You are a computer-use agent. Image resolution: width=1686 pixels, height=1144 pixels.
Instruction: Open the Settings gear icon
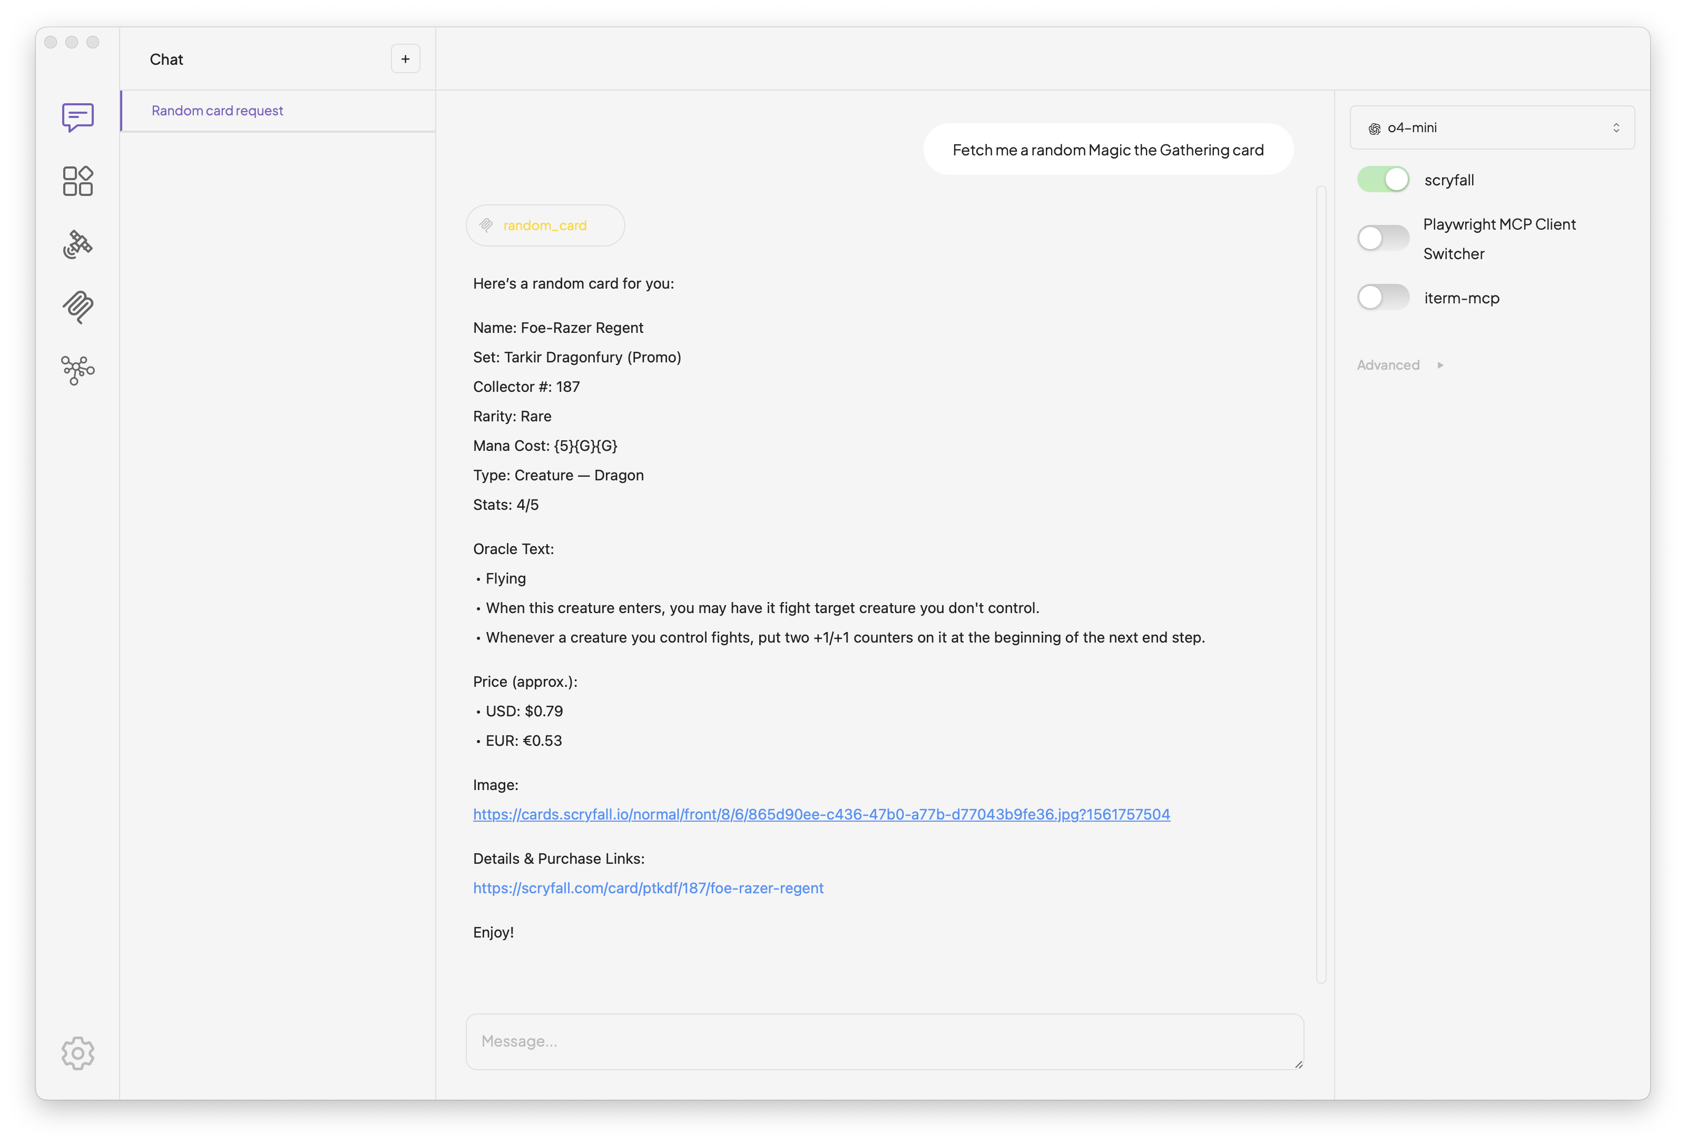77,1053
